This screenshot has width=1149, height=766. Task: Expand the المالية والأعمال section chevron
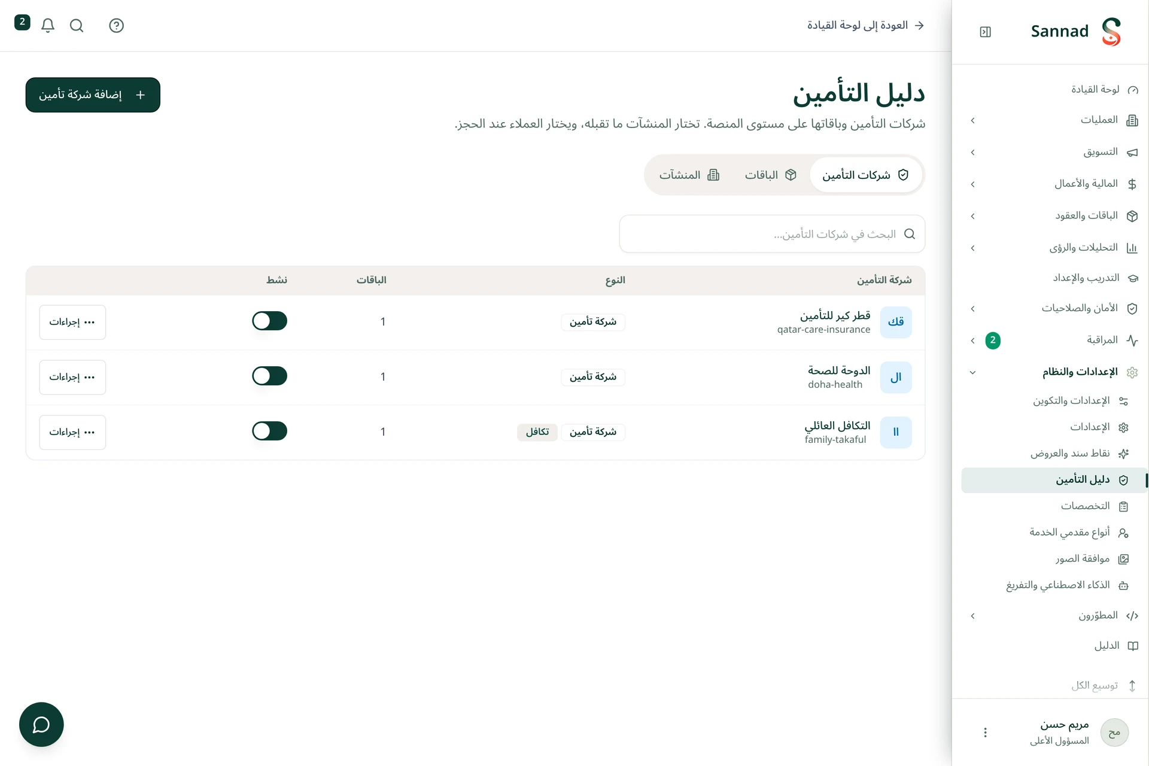973,184
